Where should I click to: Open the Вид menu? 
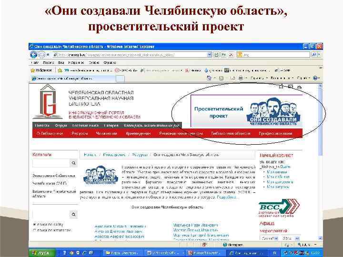[x=61, y=62]
